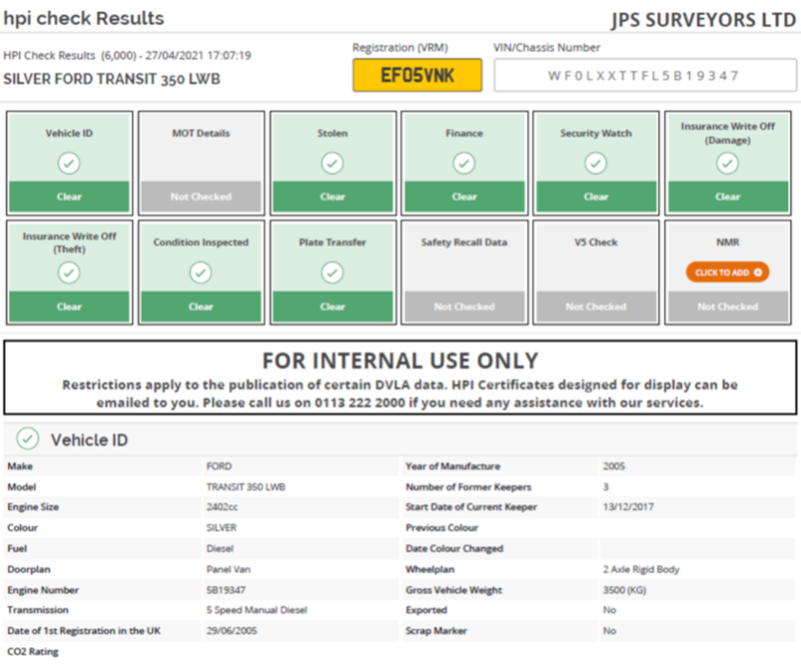This screenshot has height=668, width=801.
Task: Click Not Checked status under Safety Recall Data
Action: (464, 307)
